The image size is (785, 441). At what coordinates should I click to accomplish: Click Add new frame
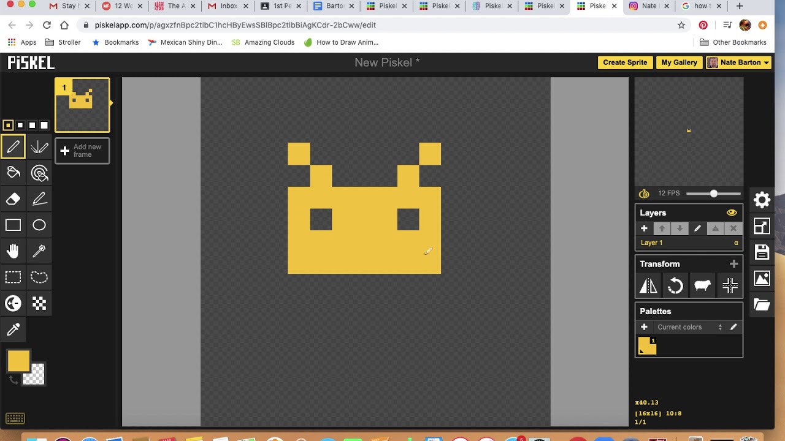pos(82,151)
